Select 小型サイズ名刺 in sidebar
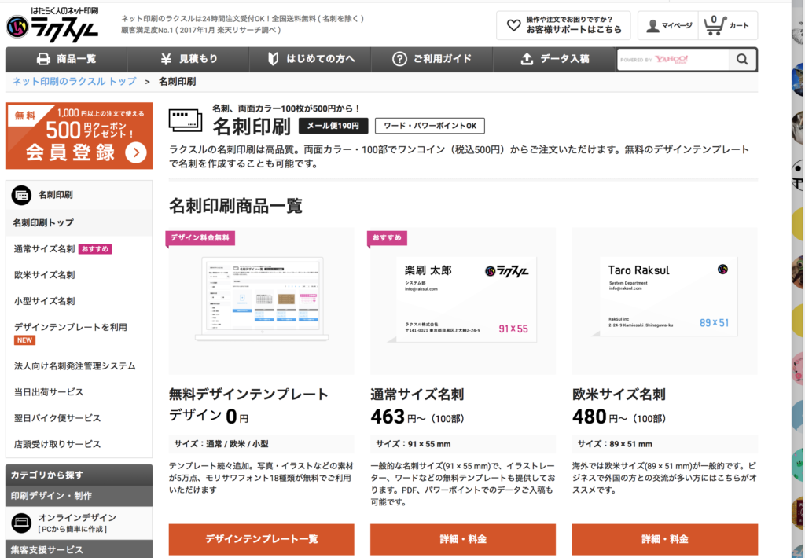The height and width of the screenshot is (558, 805). click(x=45, y=301)
